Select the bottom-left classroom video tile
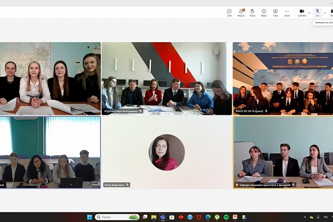 point(51,152)
